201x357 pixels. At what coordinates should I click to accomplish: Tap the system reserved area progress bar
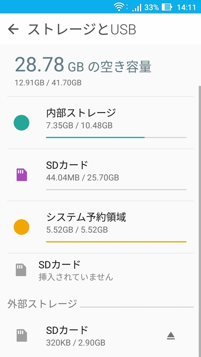116,242
